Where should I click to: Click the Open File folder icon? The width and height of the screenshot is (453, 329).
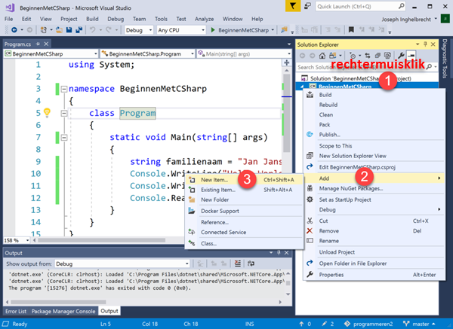tap(59, 29)
